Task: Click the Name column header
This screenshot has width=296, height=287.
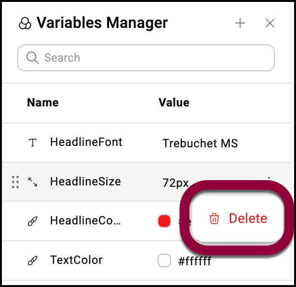Action: (x=43, y=102)
